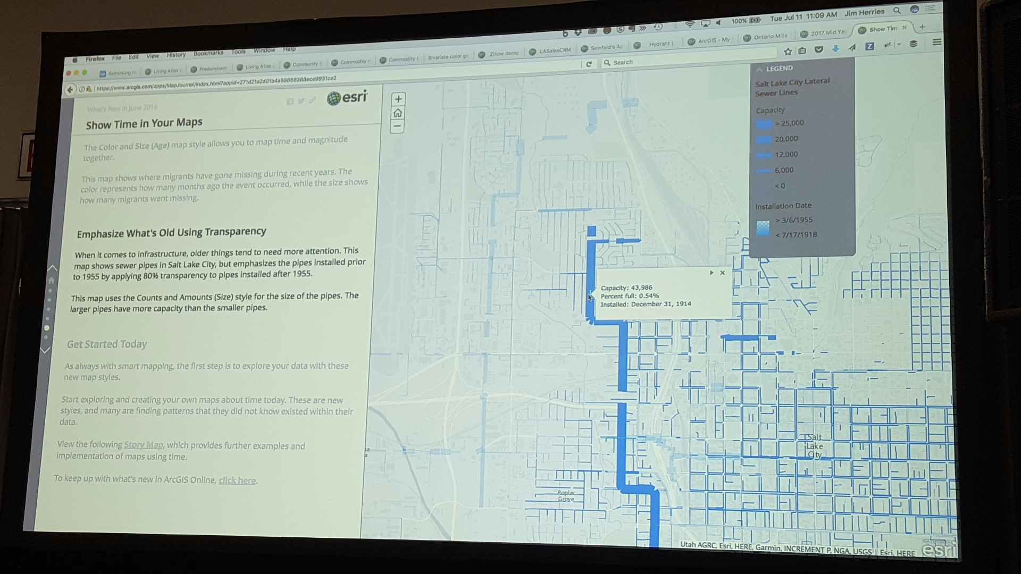Image resolution: width=1021 pixels, height=574 pixels.
Task: Click the esri logo in the side panel
Action: pos(348,98)
